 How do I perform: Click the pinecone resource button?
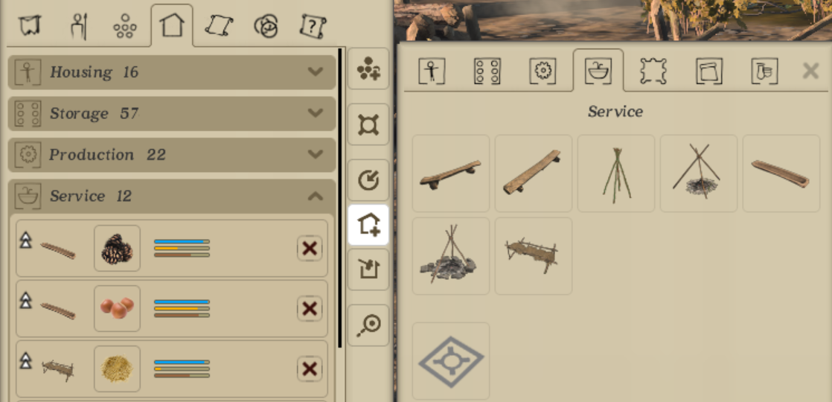[118, 248]
